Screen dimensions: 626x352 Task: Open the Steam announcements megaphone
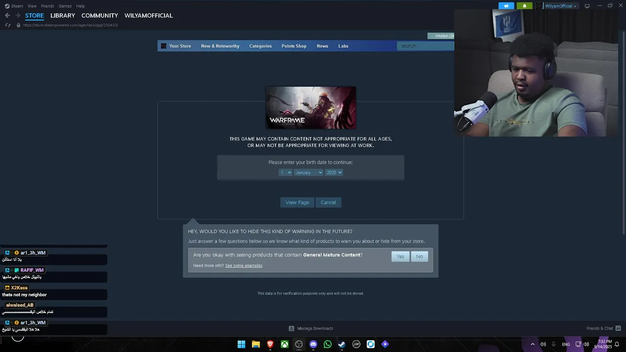(x=506, y=6)
